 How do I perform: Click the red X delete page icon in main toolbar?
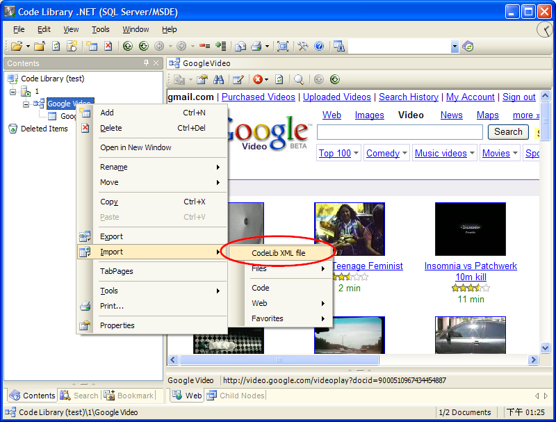click(108, 46)
